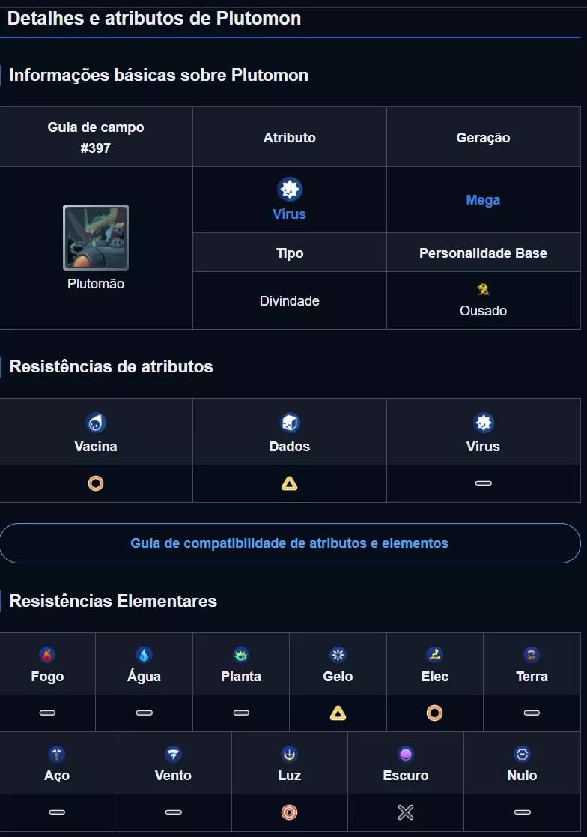
Task: Open the Mega generation link
Action: tap(483, 200)
